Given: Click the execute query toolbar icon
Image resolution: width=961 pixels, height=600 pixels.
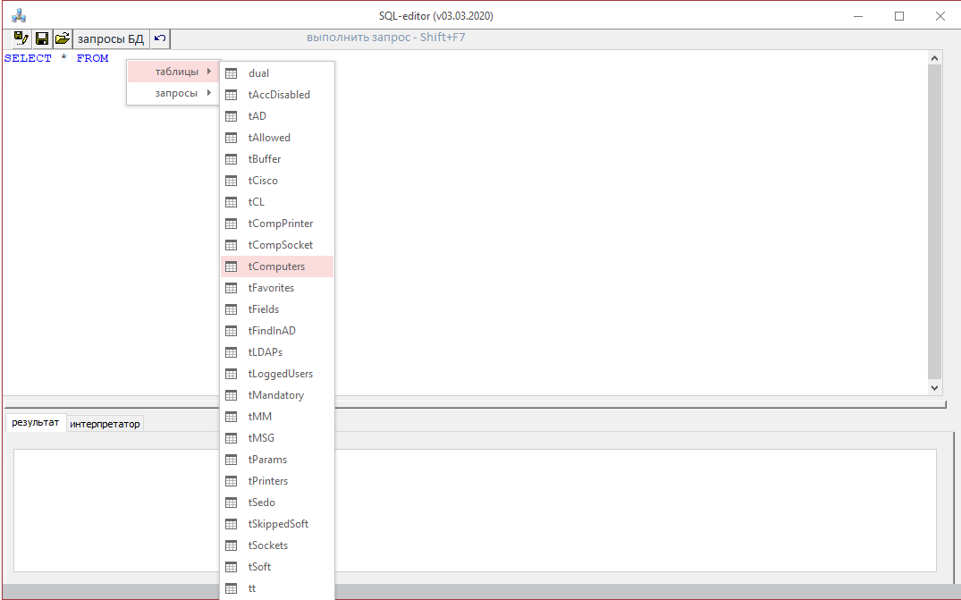Looking at the screenshot, I should pos(21,38).
